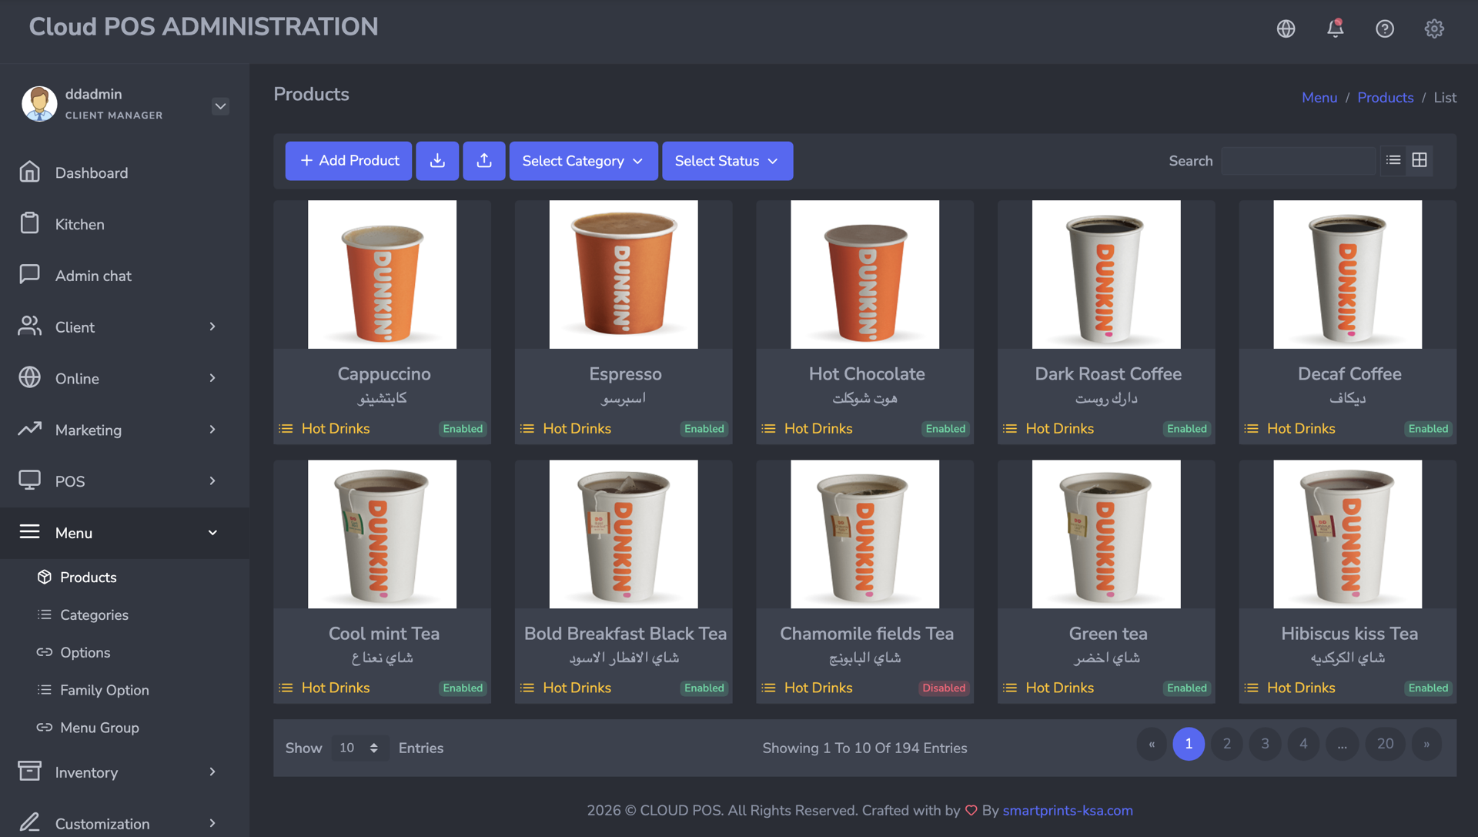Click the Dashboard home icon
The width and height of the screenshot is (1478, 837).
coord(29,172)
